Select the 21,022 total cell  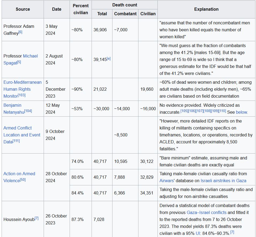tap(102, 89)
